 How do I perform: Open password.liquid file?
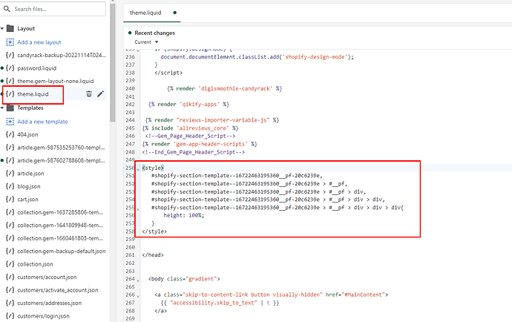[x=36, y=68]
